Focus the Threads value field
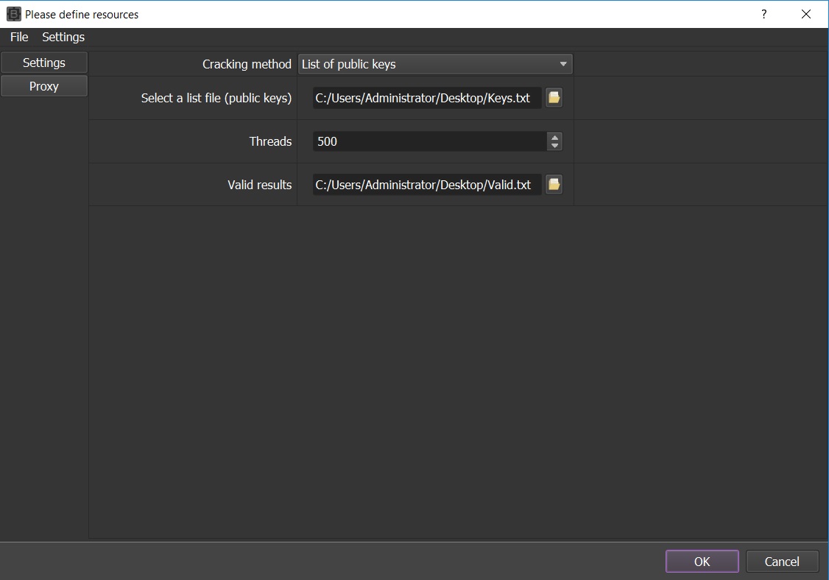Screen dimensions: 829x580 point(430,141)
